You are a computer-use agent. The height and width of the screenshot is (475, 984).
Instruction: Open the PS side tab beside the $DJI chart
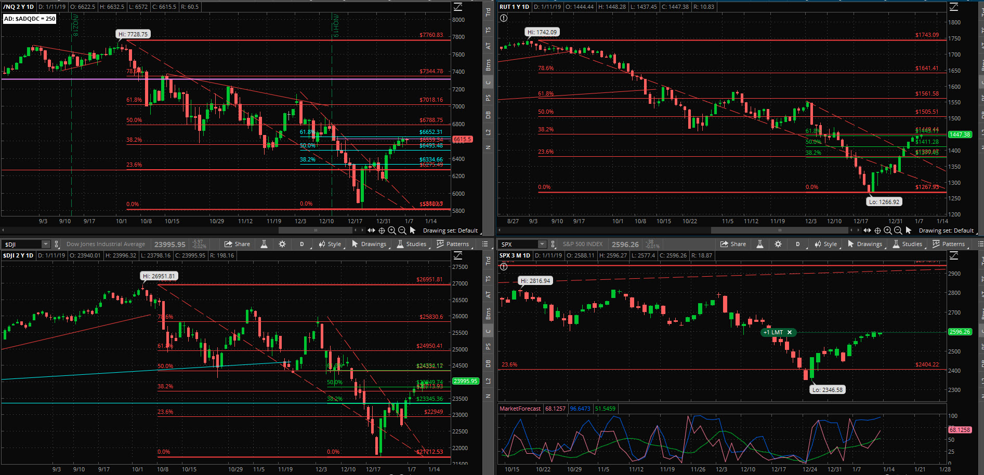coord(488,346)
